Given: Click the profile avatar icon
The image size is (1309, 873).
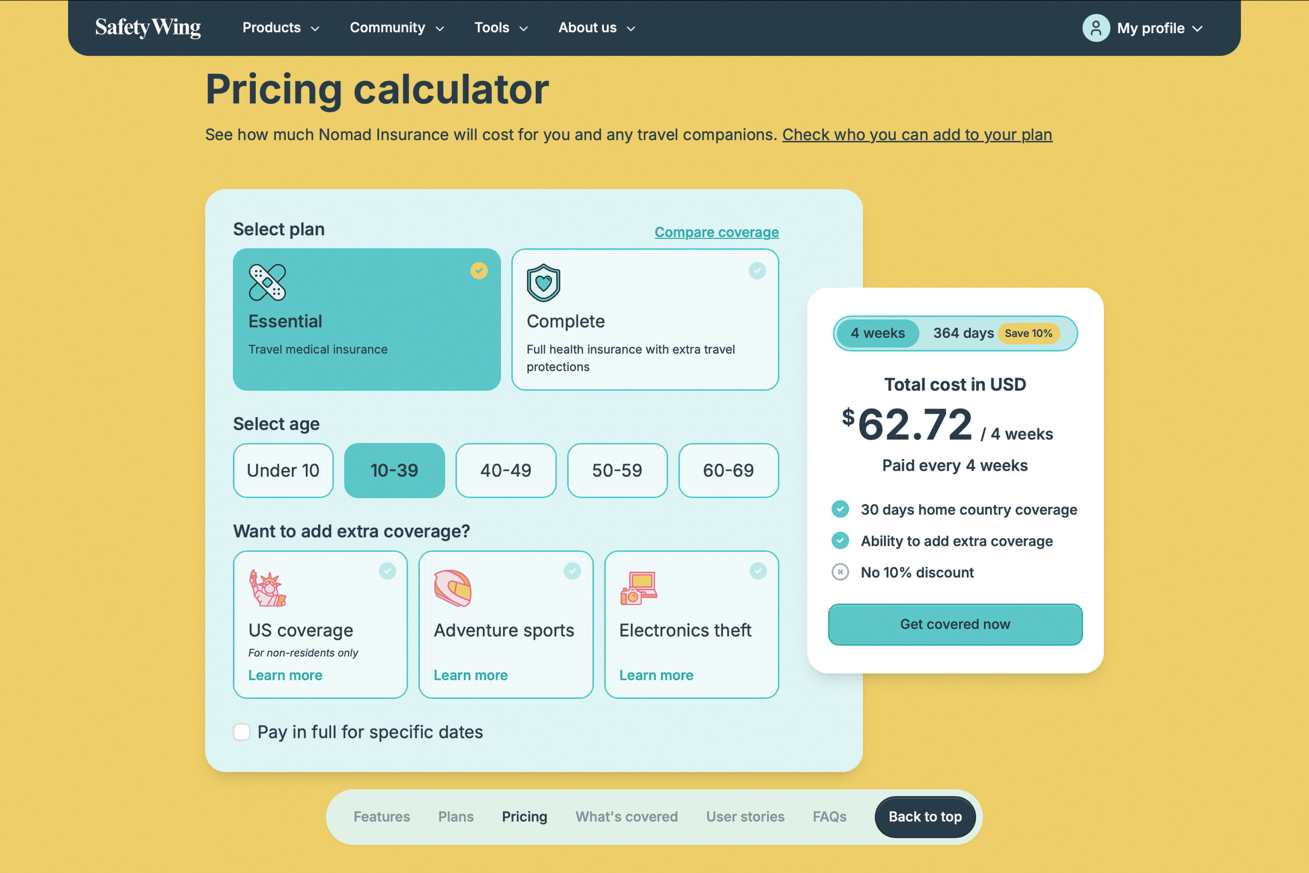Looking at the screenshot, I should [1095, 28].
